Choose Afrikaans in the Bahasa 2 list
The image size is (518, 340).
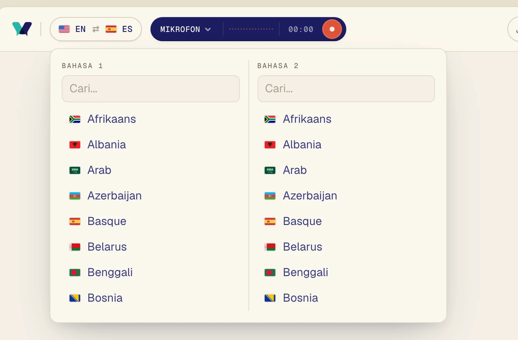click(x=346, y=119)
